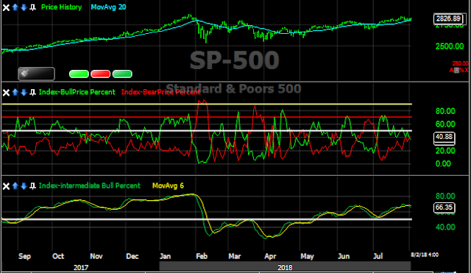471x273 pixels.
Task: Click the 66.35 value box
Action: pos(445,208)
